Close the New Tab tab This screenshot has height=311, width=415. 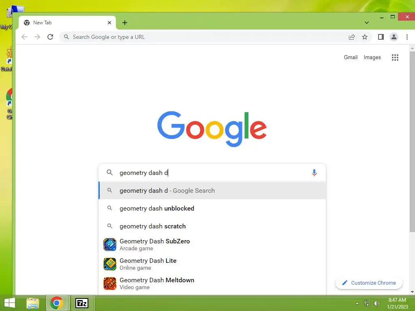(109, 23)
